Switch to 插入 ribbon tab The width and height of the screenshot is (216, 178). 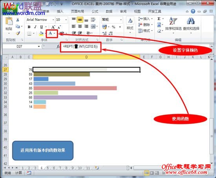pyautogui.click(x=60, y=11)
